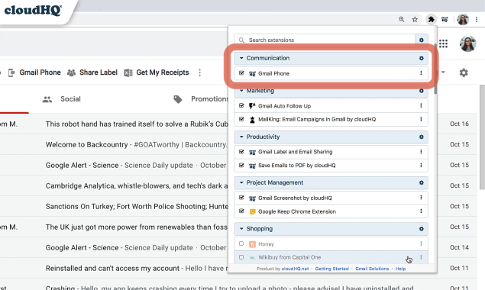Open more options for Gmail Screenshot by cloudHQ
Screen dimensions: 485x290
click(x=421, y=198)
